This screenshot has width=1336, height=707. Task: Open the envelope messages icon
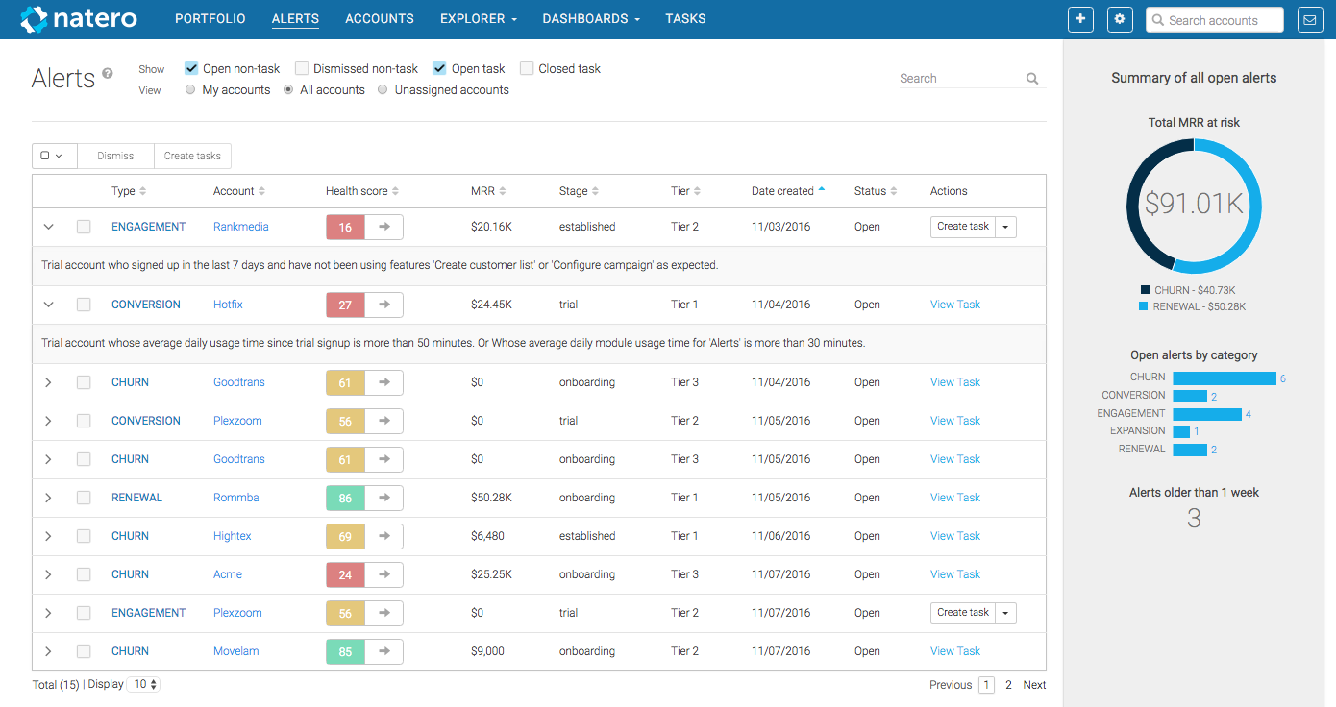tap(1310, 19)
